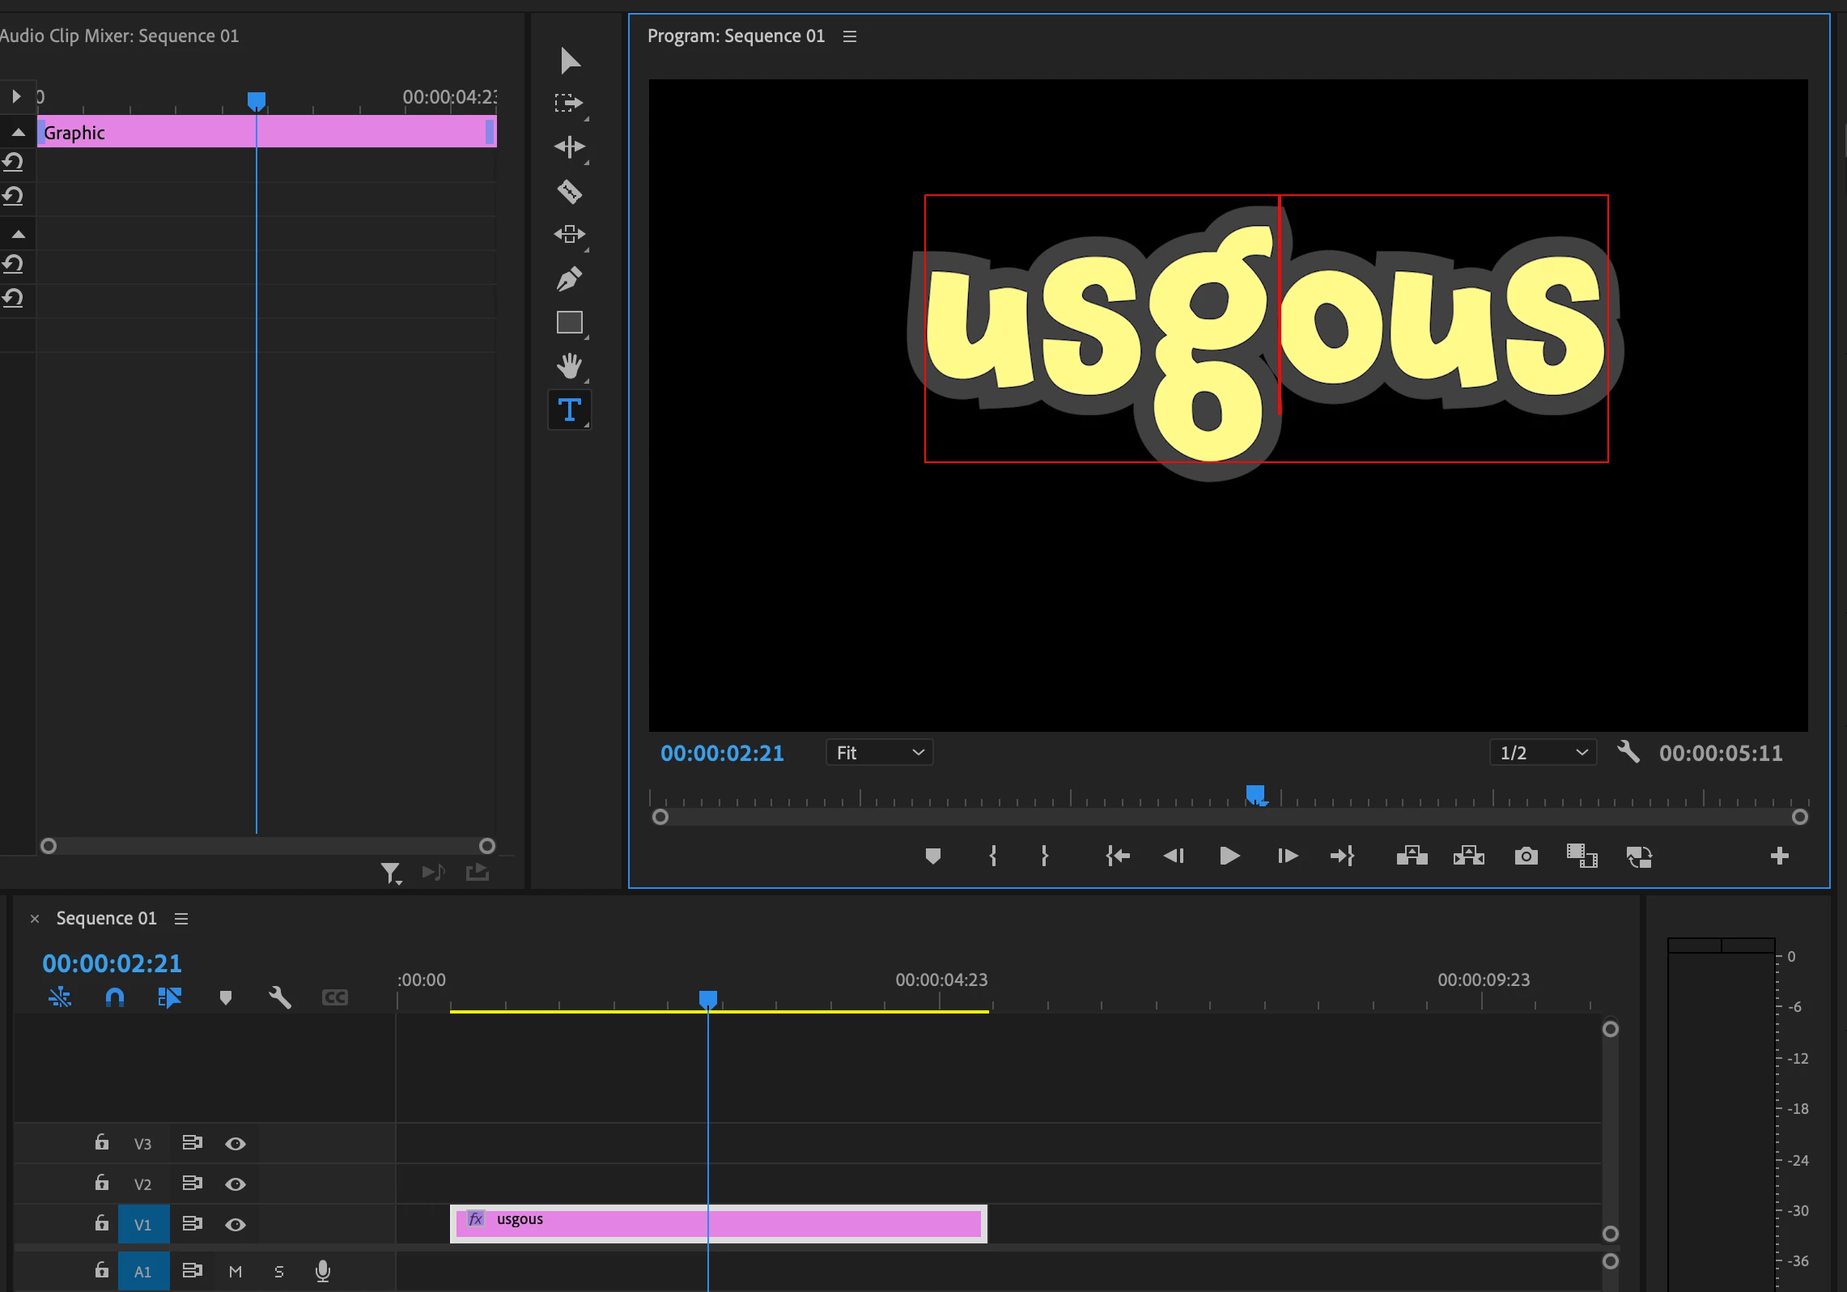Select the Track Select Forward tool
Screen dimensions: 1847x1292
pos(569,103)
